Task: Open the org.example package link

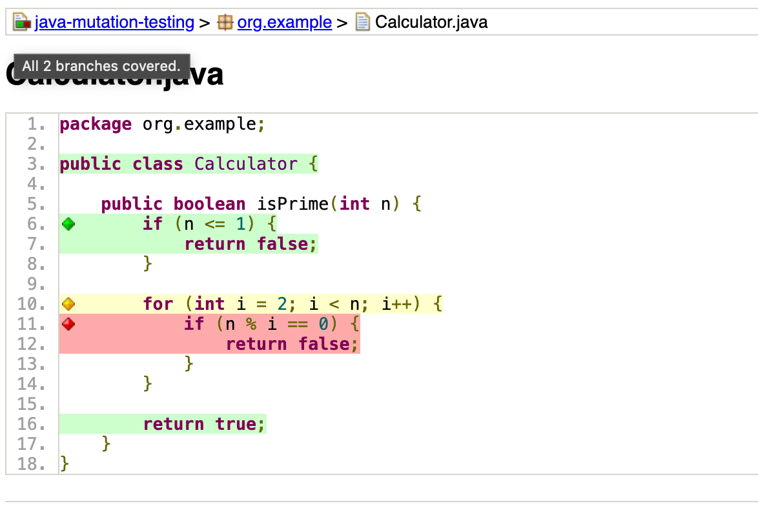Action: point(284,21)
